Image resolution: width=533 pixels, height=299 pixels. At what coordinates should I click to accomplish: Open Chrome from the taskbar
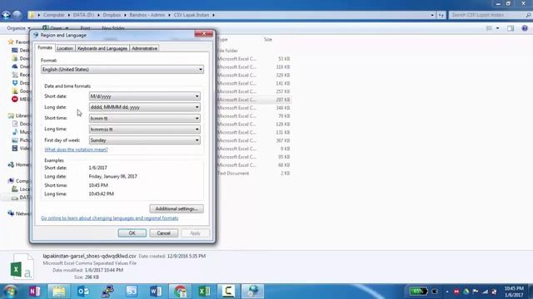point(180,292)
